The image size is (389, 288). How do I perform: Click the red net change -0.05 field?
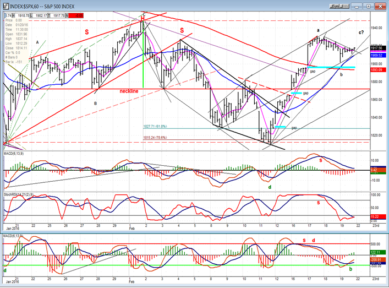(76, 15)
